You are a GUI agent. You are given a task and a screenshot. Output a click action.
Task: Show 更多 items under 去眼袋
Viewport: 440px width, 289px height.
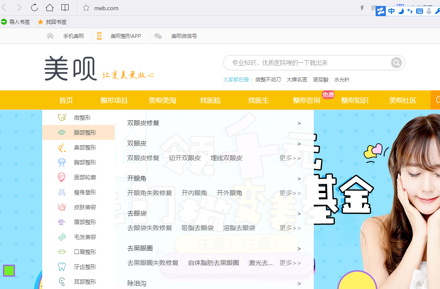[x=290, y=228]
